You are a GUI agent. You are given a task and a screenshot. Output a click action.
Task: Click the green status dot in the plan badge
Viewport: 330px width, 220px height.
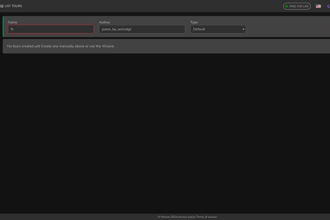[286, 6]
